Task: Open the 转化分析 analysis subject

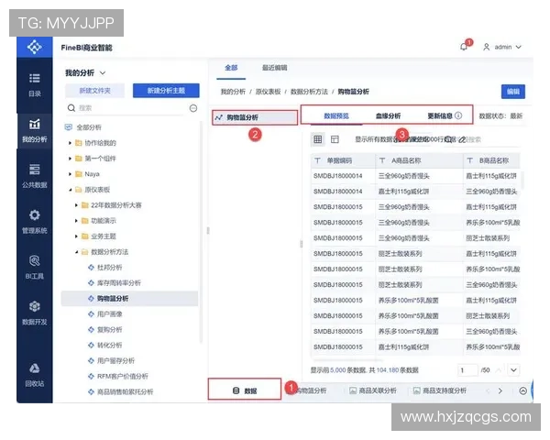Action: (109, 346)
